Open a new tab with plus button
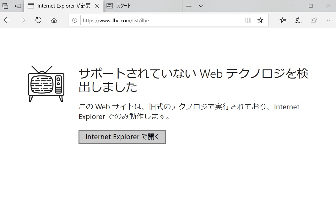336x202 pixels. 189,6
